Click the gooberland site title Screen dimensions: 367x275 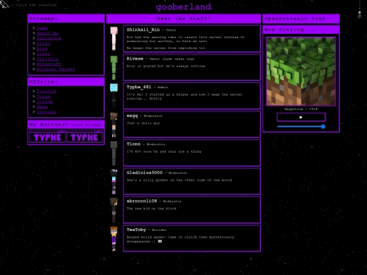183,7
